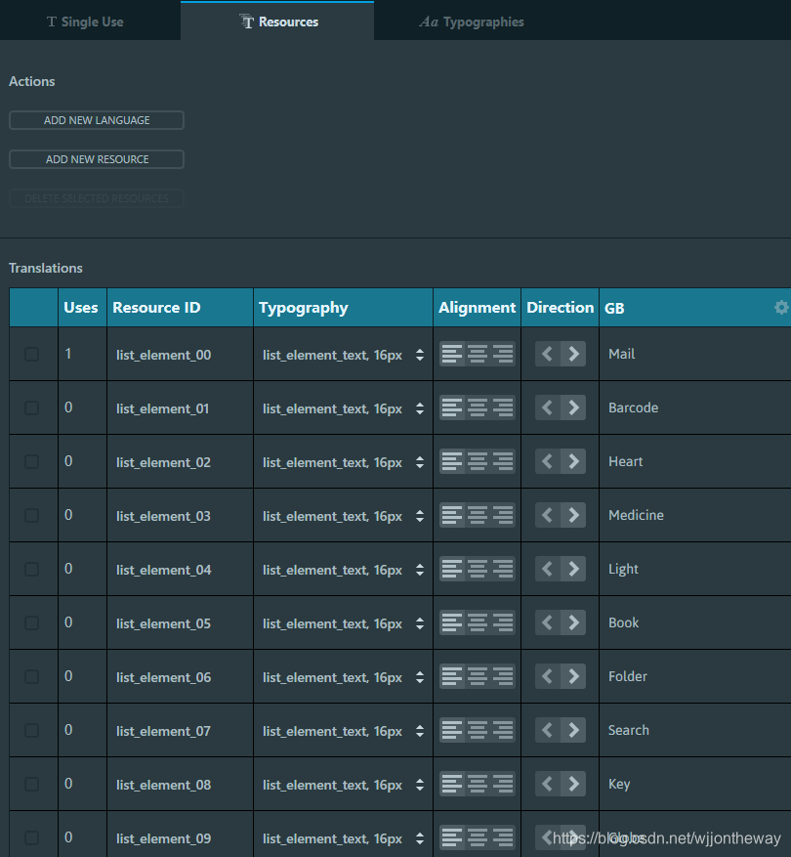The width and height of the screenshot is (791, 857).
Task: Edit the Medicine translation cell
Action: click(x=695, y=515)
